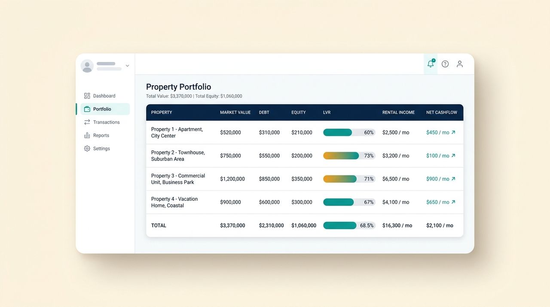Click the 60% LVR progress bar
This screenshot has width=550, height=307.
[349, 132]
